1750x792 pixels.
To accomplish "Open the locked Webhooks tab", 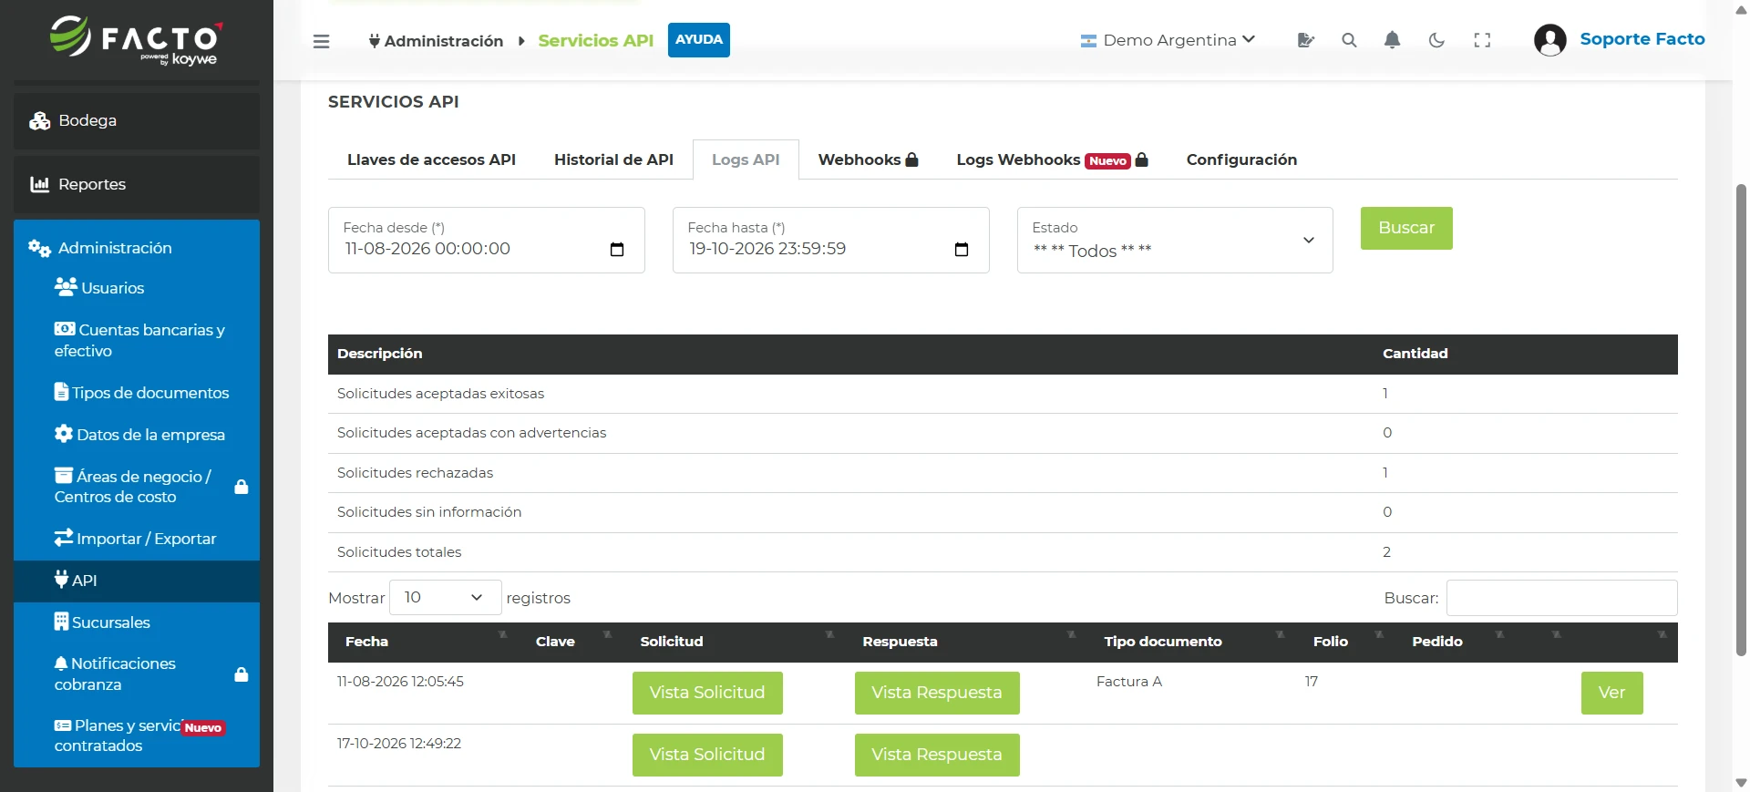I will (868, 159).
